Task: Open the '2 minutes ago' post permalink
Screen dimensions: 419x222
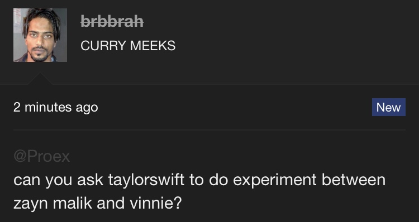Action: (55, 107)
